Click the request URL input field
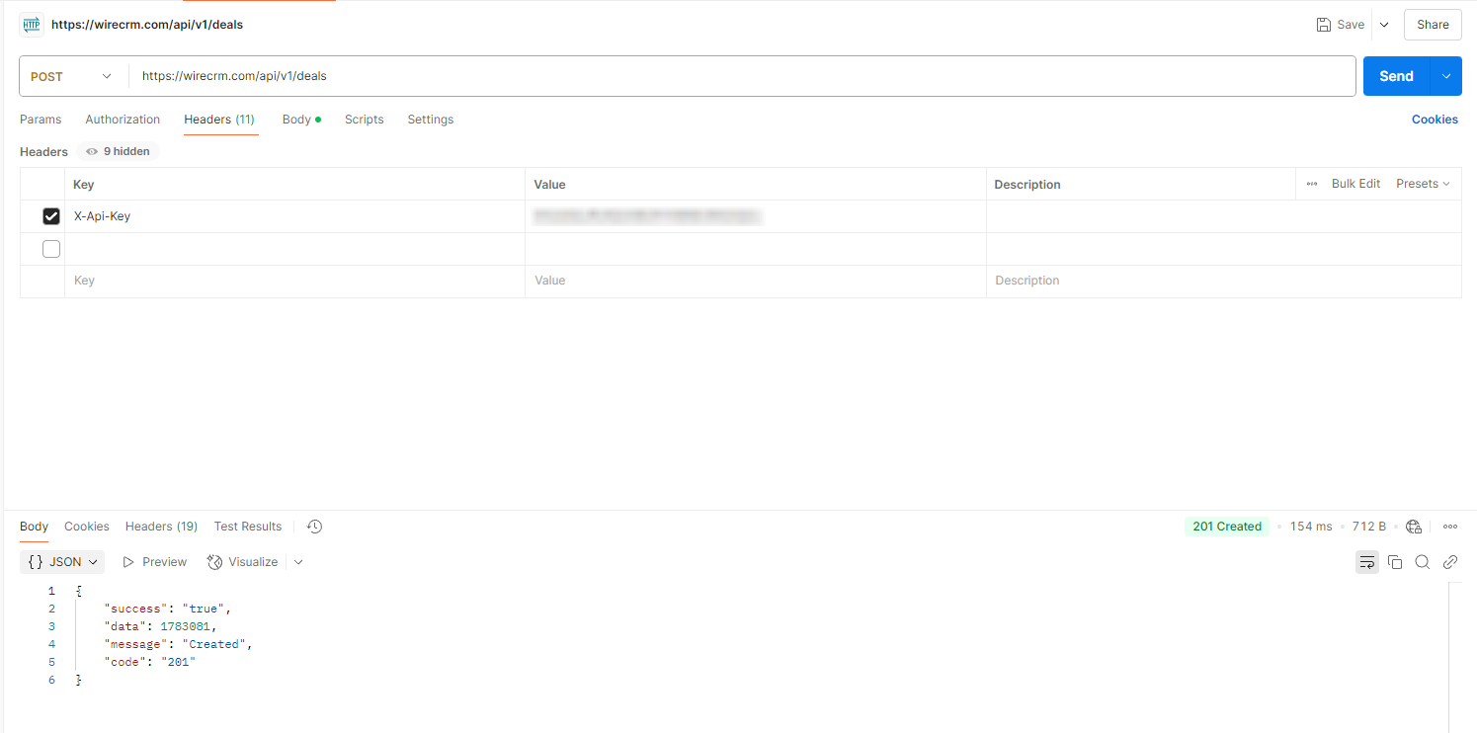The image size is (1477, 733). click(741, 76)
